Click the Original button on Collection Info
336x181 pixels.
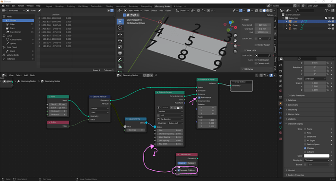click(x=182, y=163)
